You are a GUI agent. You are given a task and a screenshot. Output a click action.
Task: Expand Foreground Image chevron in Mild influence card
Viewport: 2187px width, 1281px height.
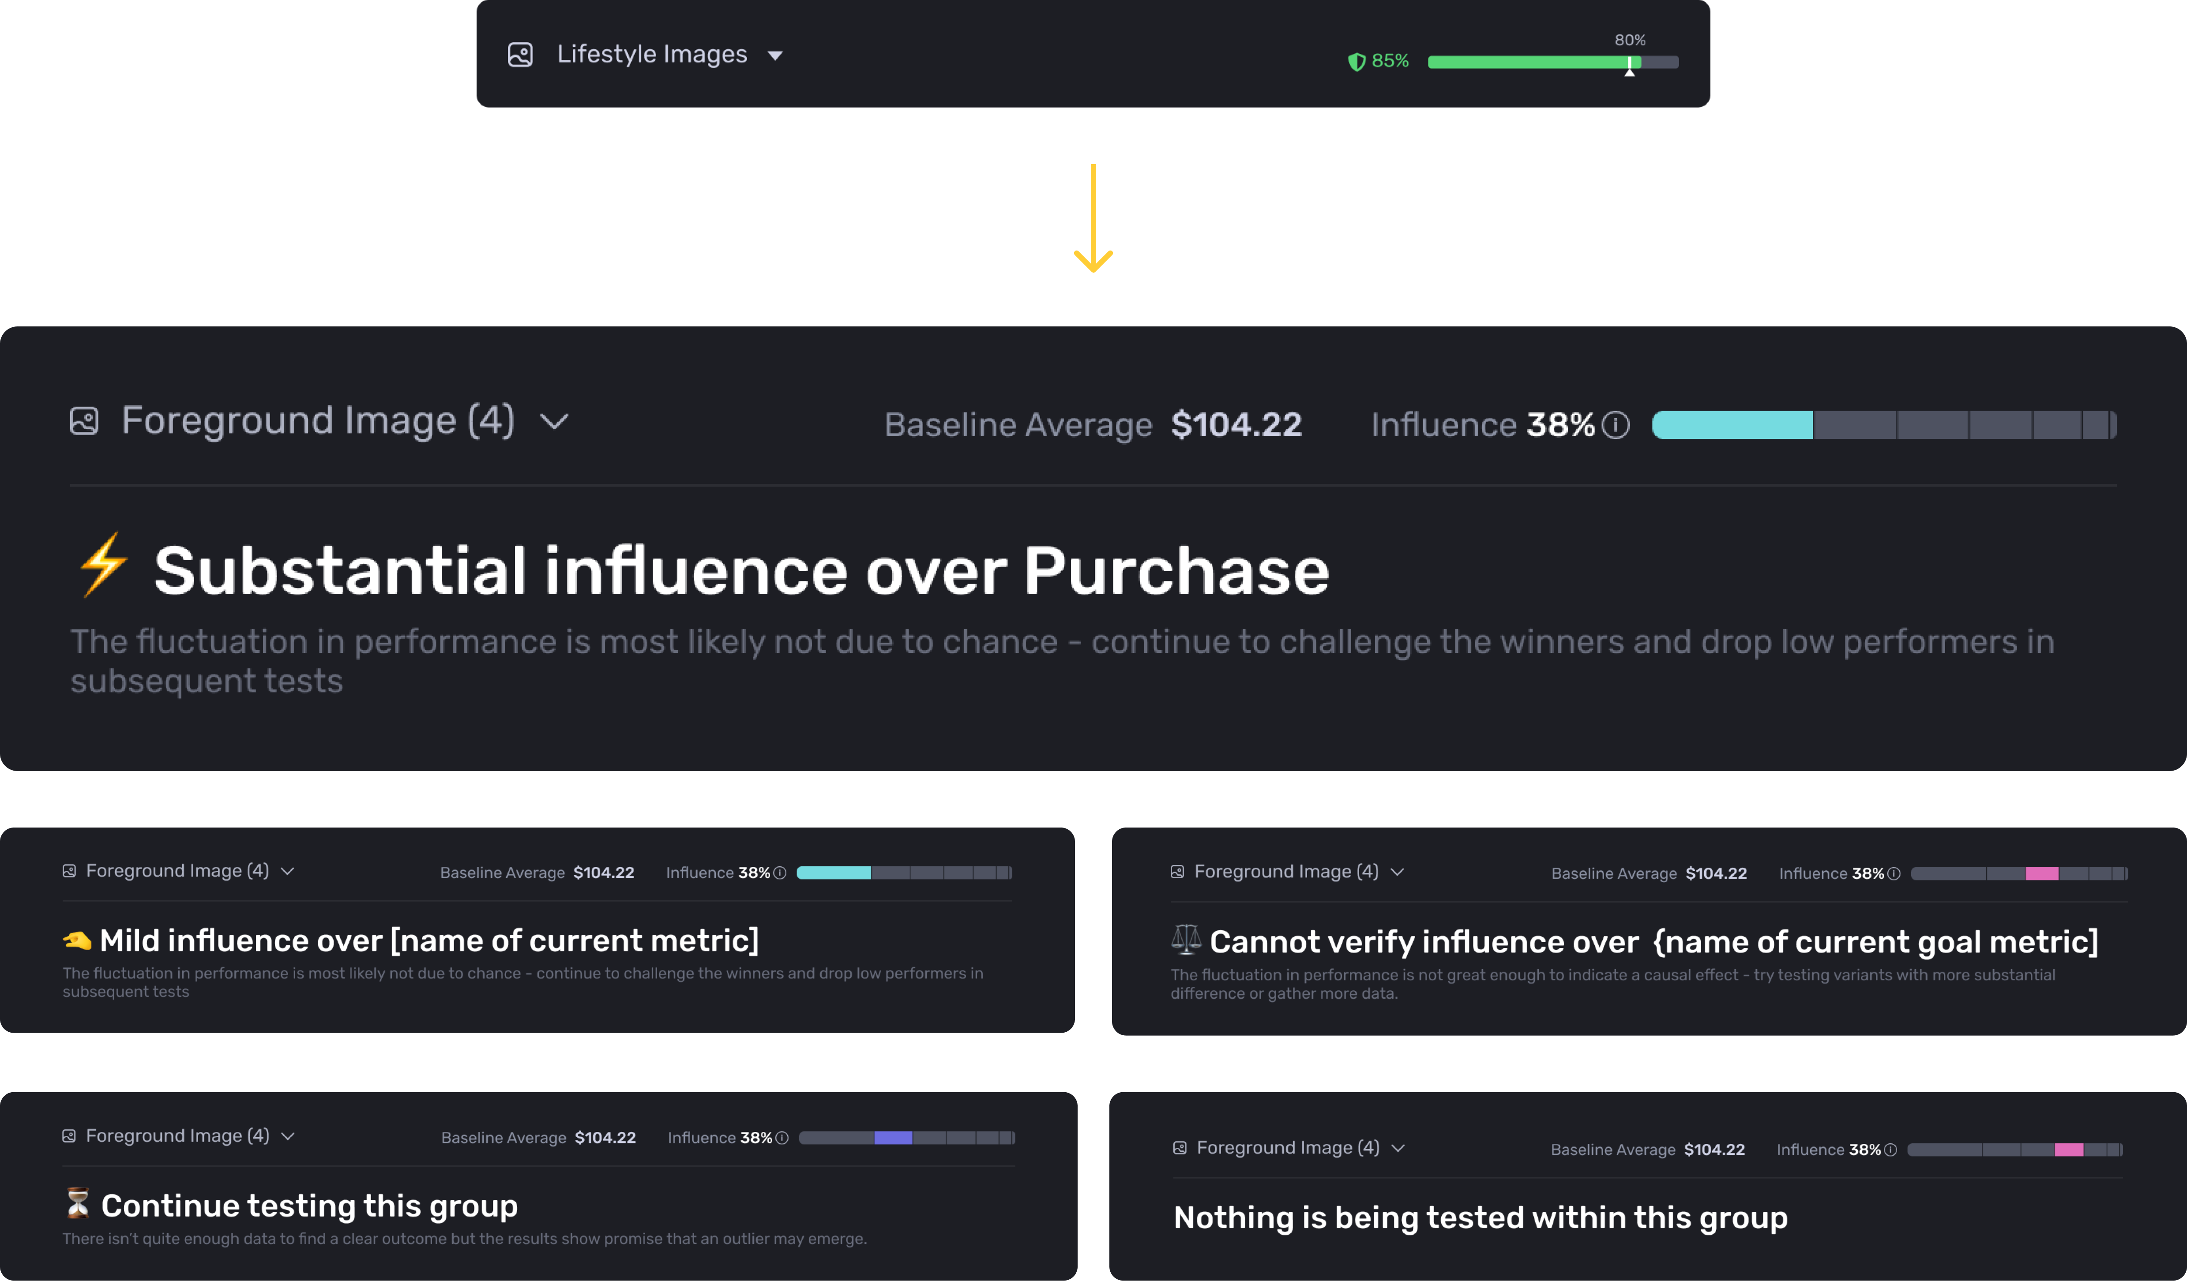pyautogui.click(x=288, y=871)
